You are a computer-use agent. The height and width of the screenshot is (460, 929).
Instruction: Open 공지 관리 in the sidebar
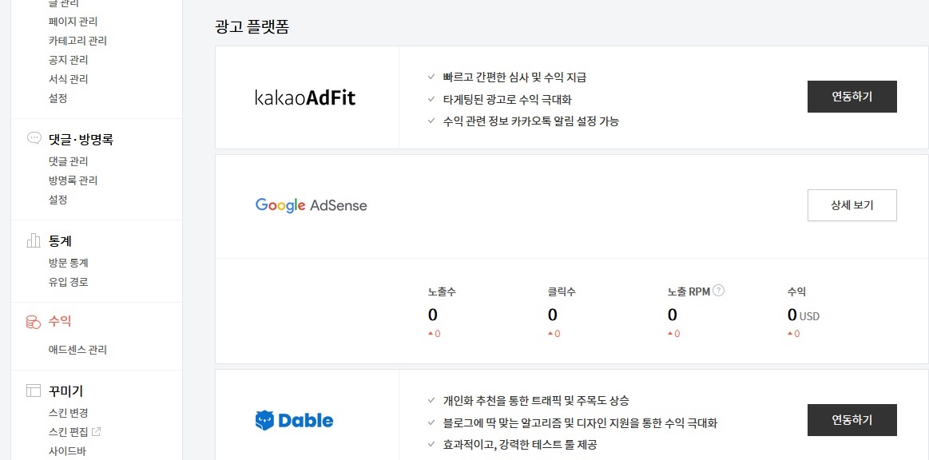(68, 60)
